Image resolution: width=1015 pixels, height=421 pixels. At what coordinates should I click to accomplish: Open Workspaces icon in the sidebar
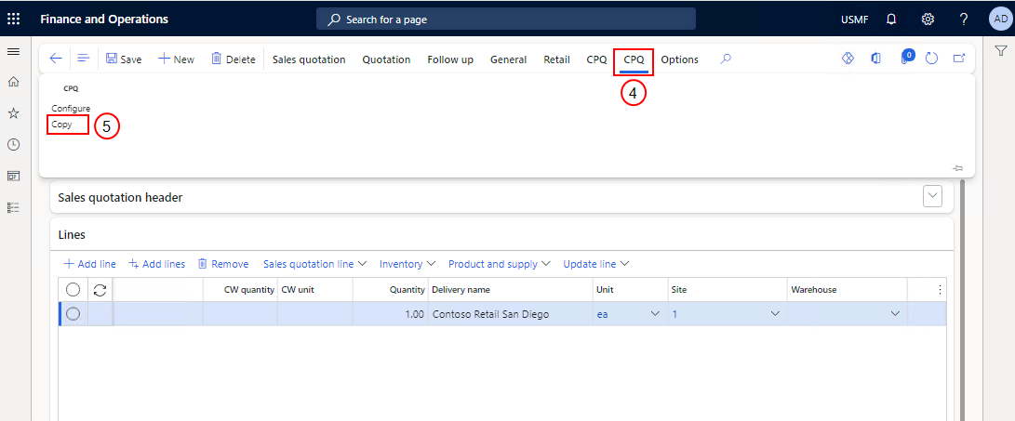pos(13,176)
